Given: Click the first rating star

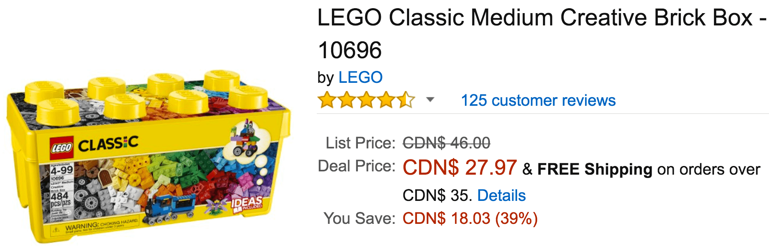Looking at the screenshot, I should tap(327, 100).
